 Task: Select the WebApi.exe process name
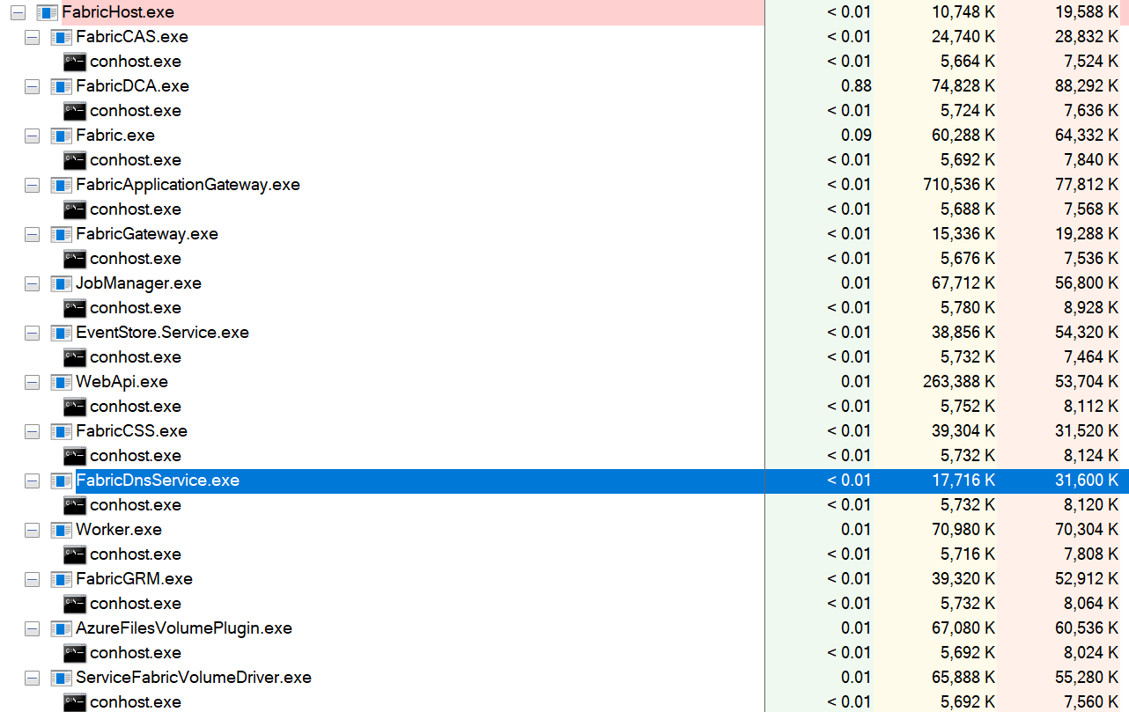point(122,382)
